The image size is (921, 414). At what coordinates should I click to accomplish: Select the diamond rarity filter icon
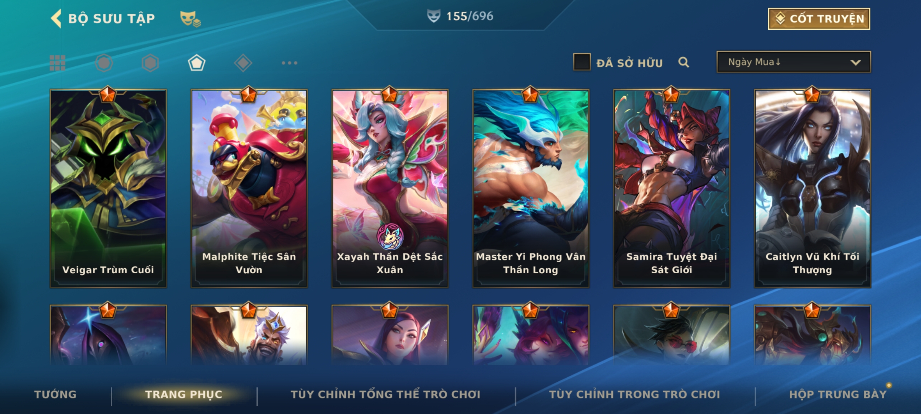[x=243, y=63]
